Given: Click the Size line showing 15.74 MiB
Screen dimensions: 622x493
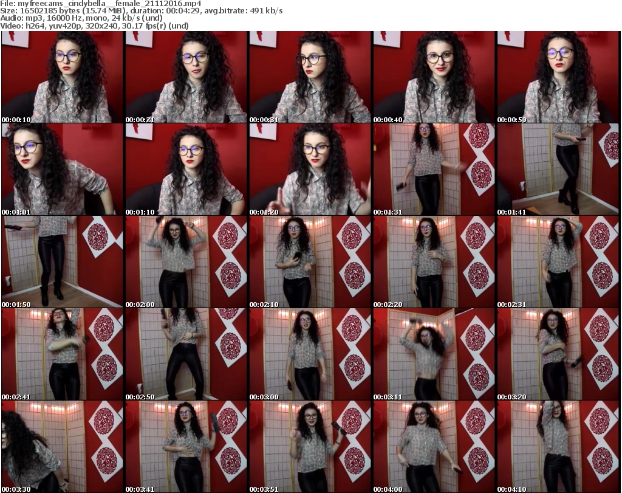Looking at the screenshot, I should click(x=141, y=11).
